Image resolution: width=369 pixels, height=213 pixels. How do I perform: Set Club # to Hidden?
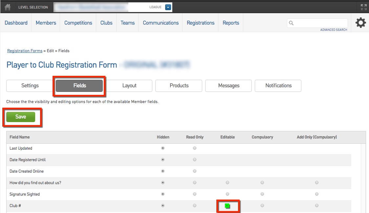[163, 206]
